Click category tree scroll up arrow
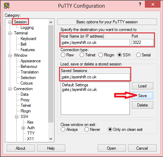Image resolution: width=163 pixels, height=157 pixels. tap(51, 22)
